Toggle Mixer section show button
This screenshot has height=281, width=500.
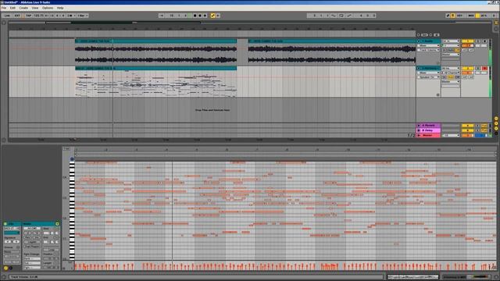[496, 128]
